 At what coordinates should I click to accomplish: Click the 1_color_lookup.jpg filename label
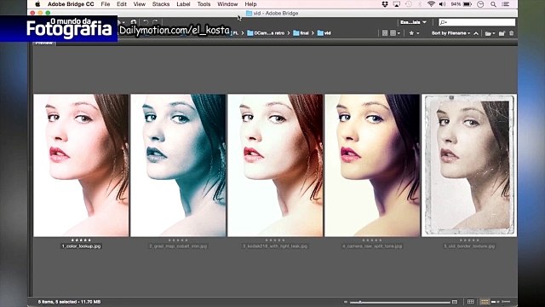pyautogui.click(x=81, y=246)
